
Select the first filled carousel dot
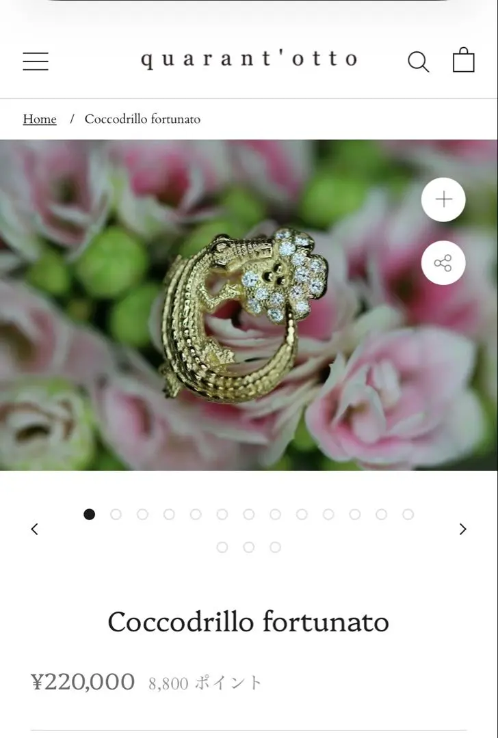pyautogui.click(x=89, y=515)
